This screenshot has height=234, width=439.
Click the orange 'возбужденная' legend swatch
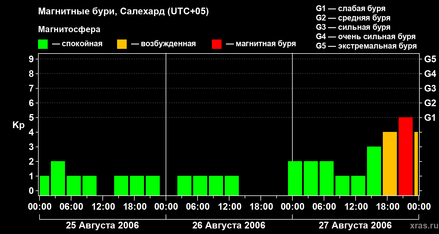click(x=122, y=44)
